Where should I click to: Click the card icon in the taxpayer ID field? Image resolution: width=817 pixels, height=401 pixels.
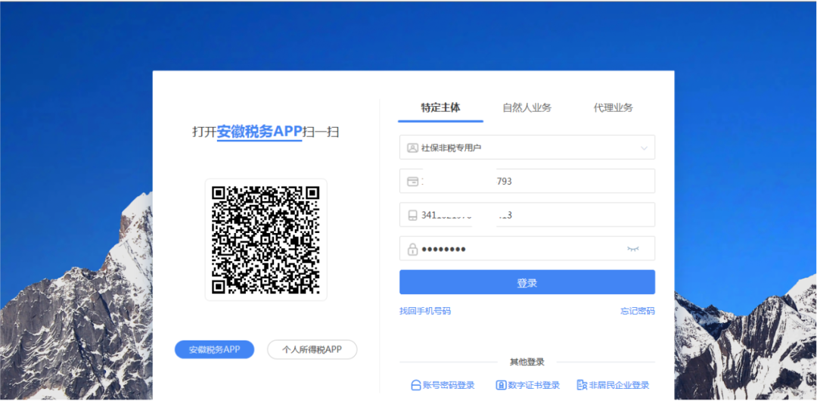413,182
